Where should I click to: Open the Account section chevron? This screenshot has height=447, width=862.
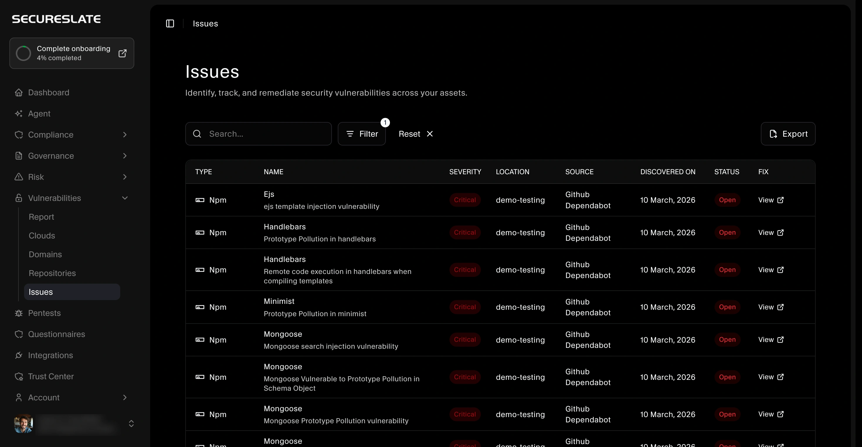point(125,397)
